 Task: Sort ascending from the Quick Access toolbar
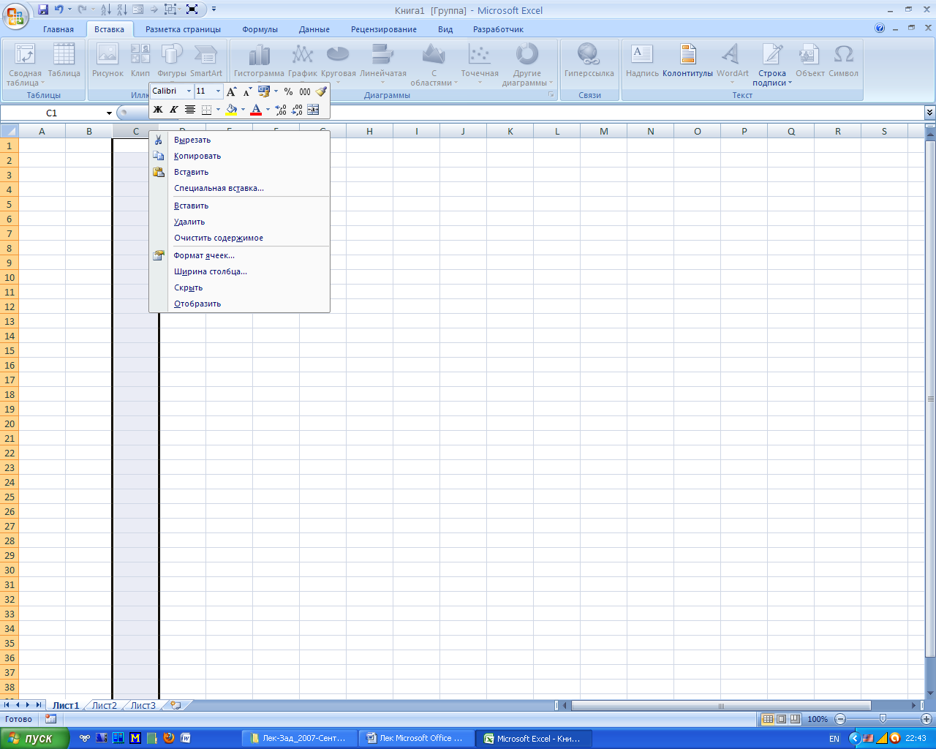(x=105, y=10)
